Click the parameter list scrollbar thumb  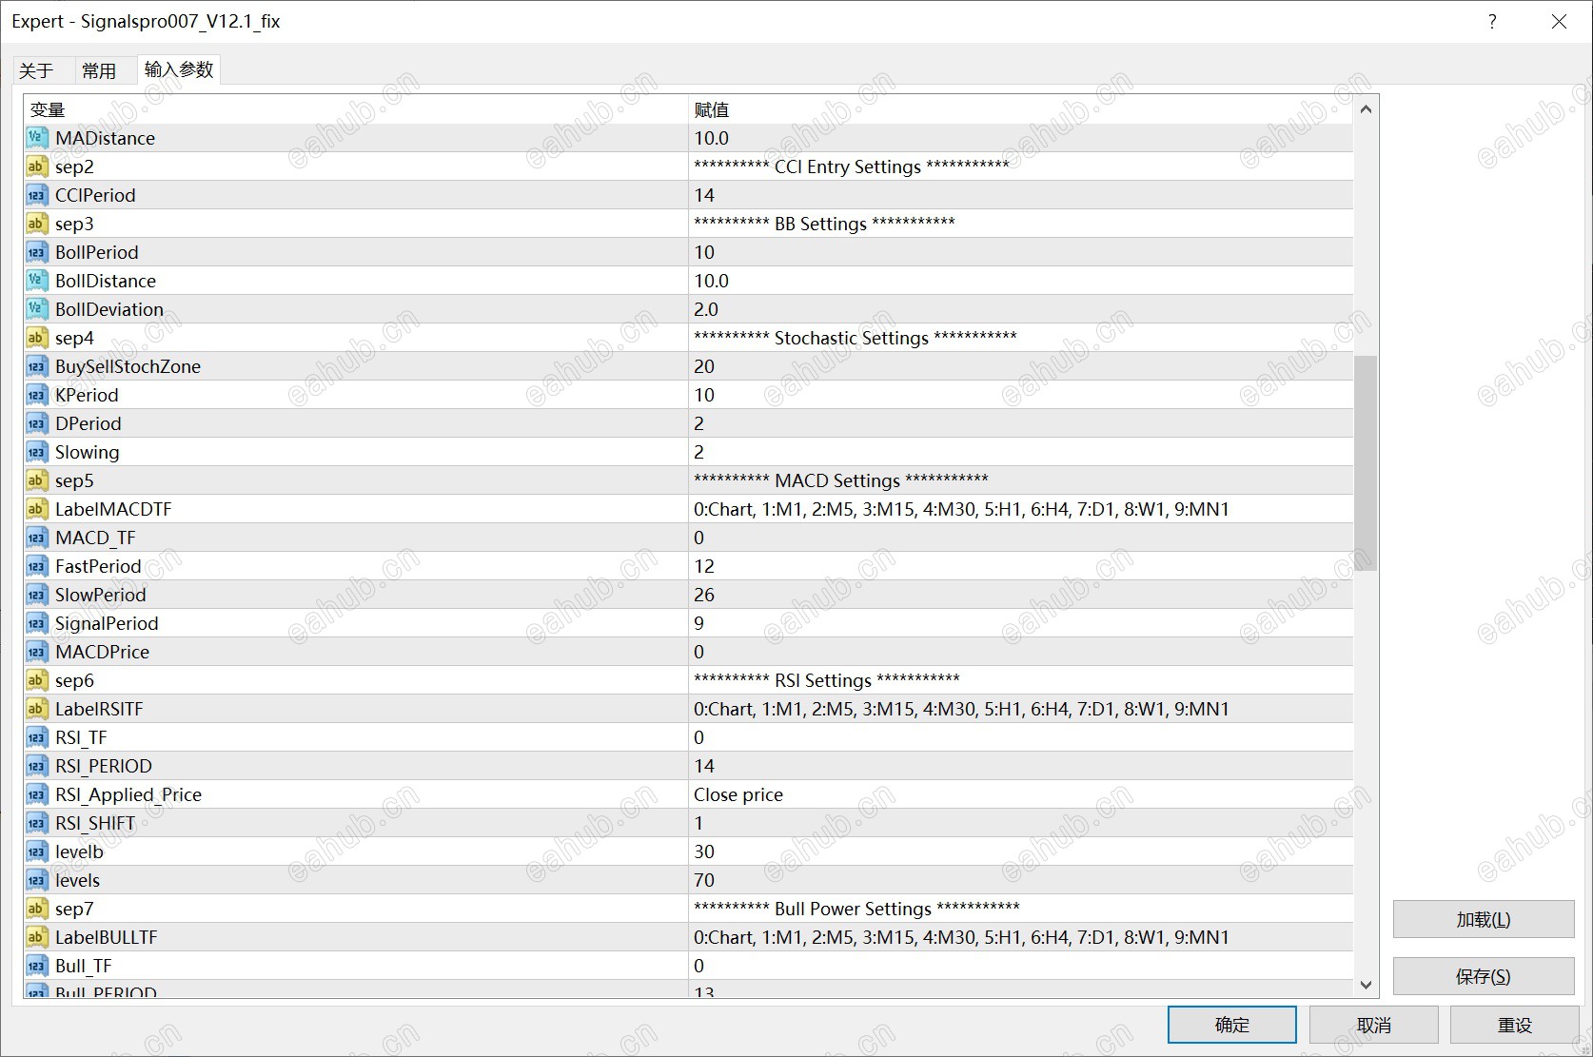1366,463
